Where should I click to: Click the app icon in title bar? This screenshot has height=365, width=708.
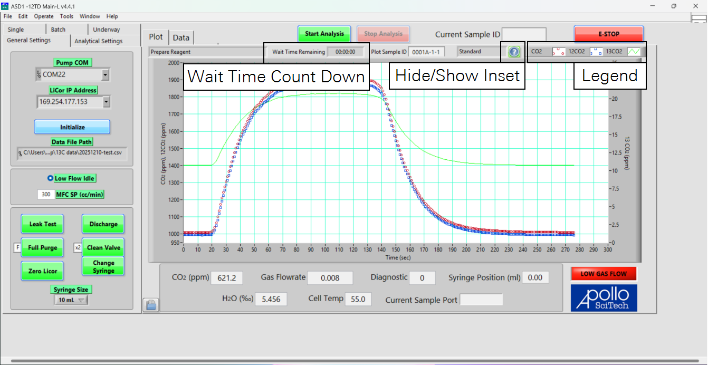[5, 6]
